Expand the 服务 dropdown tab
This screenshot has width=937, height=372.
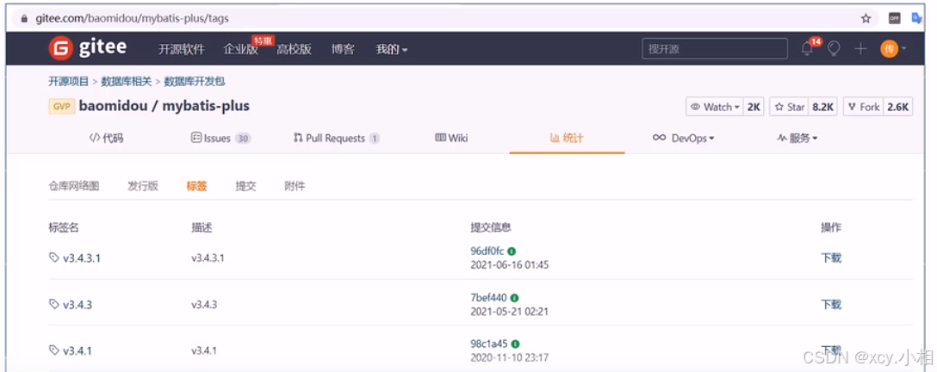(797, 138)
